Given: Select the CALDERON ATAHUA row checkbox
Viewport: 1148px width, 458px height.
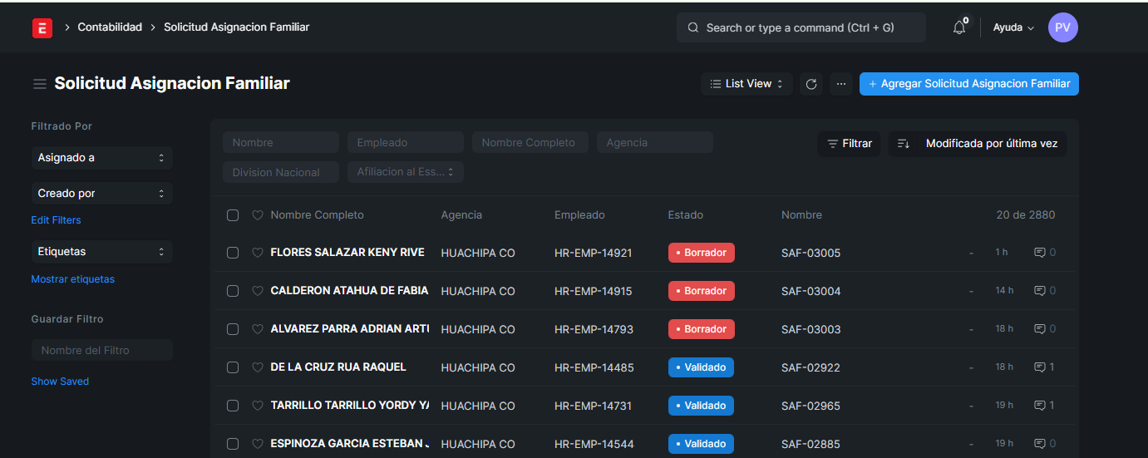Looking at the screenshot, I should (x=233, y=291).
